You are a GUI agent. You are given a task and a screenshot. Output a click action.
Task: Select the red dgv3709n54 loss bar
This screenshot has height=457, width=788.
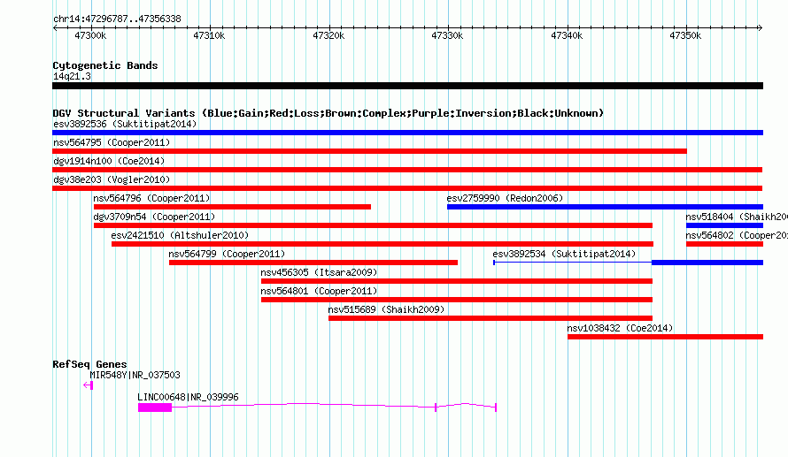[373, 225]
